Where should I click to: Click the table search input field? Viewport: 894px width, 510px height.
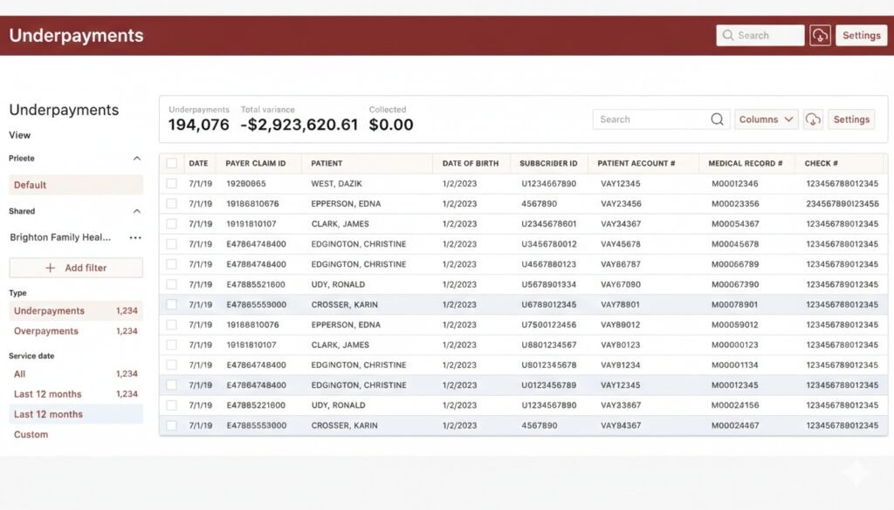[650, 119]
